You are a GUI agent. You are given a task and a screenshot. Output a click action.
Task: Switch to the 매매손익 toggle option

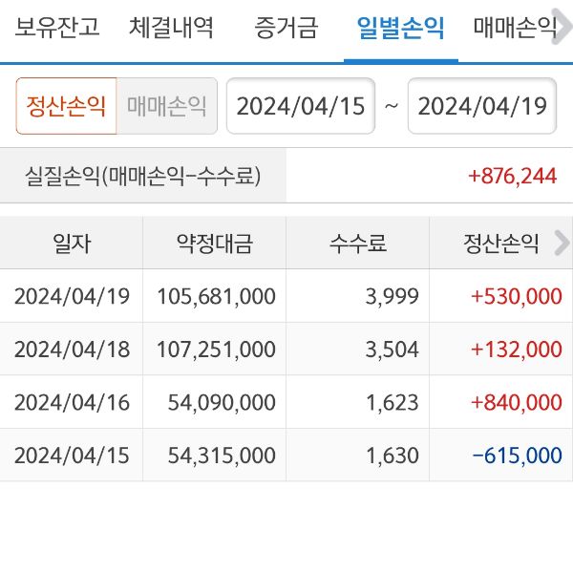point(166,105)
